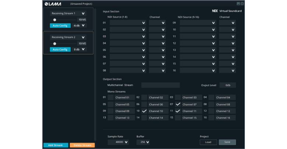Disable mono stream 10 checkbox
The width and height of the screenshot is (287, 149).
point(144,111)
